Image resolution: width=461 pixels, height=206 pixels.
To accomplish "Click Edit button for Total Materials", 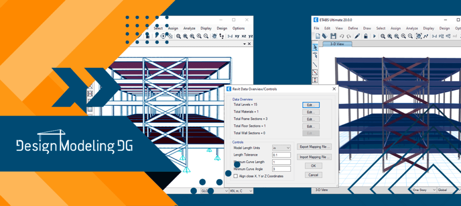I will point(311,112).
